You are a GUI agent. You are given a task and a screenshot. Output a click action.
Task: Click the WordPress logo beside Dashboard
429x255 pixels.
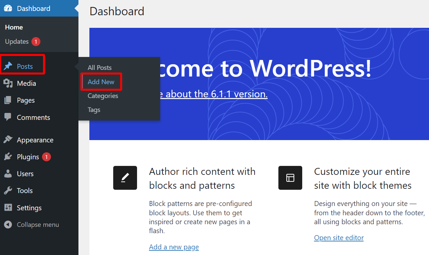8,8
